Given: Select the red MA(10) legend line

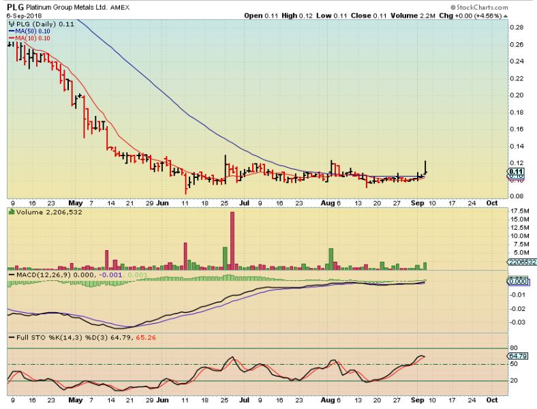Looking at the screenshot, I should pyautogui.click(x=12, y=38).
